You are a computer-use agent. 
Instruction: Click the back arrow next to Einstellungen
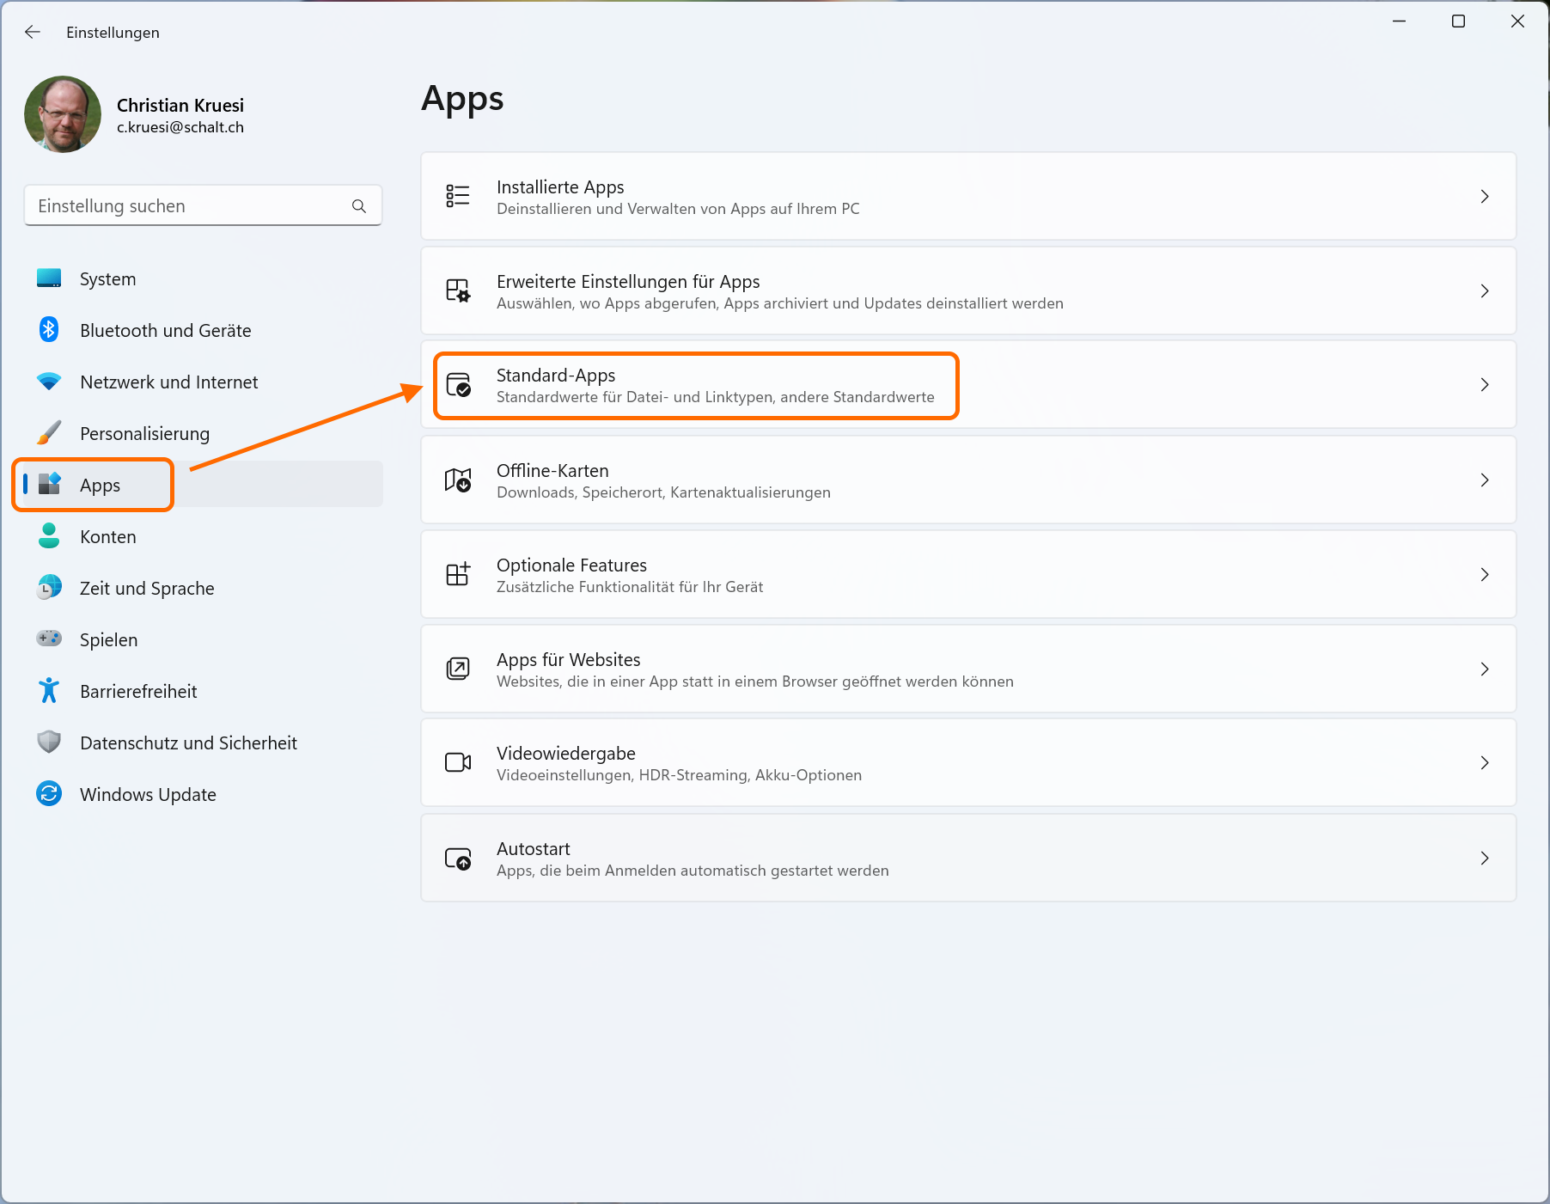[x=33, y=32]
